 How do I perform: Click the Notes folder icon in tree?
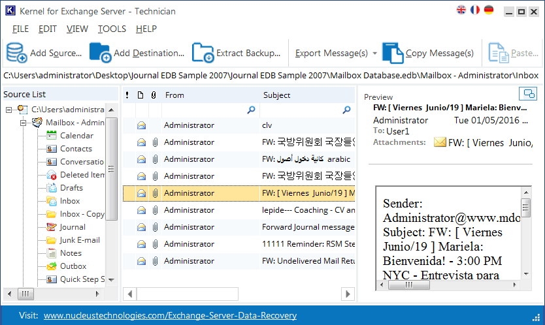point(52,253)
